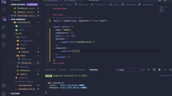The width and height of the screenshot is (172, 96).
Task: Click Home.vue breadcrumb file segment
Action: point(83,5)
